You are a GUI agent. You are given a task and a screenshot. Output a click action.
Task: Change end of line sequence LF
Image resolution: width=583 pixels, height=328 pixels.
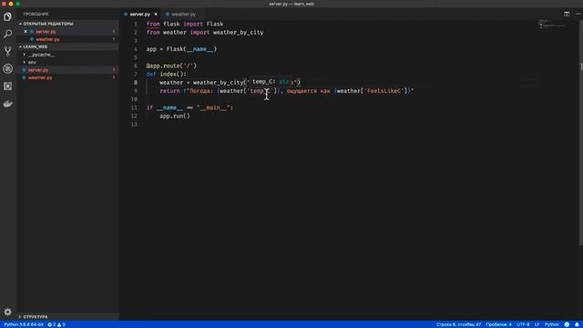537,324
